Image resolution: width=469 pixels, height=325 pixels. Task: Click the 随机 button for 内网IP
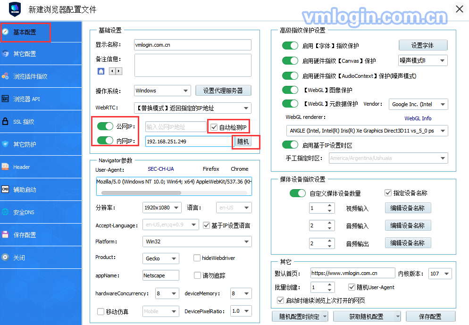click(x=243, y=142)
